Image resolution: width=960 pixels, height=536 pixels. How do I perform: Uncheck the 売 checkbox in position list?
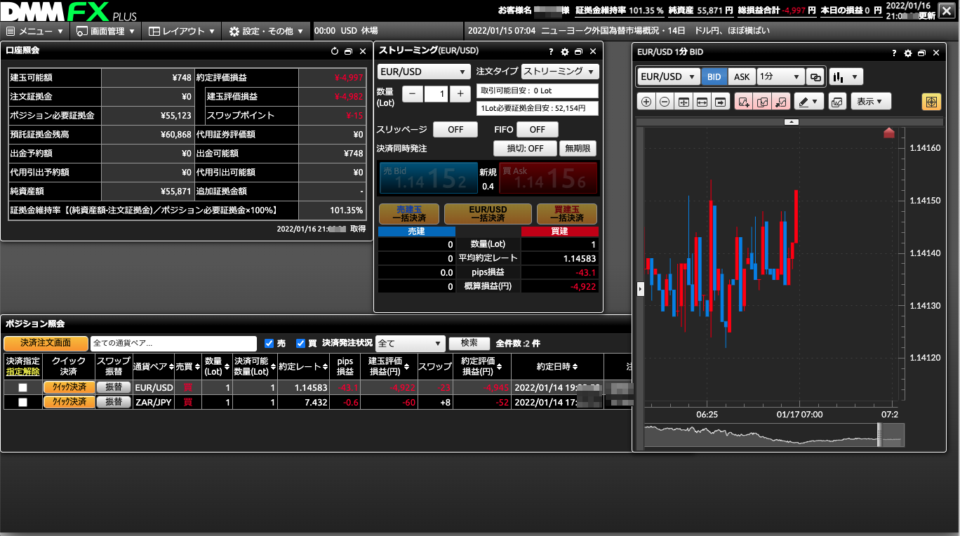[x=269, y=344]
